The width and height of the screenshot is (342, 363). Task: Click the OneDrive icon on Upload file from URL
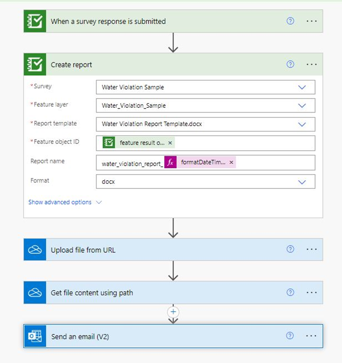[x=35, y=250]
